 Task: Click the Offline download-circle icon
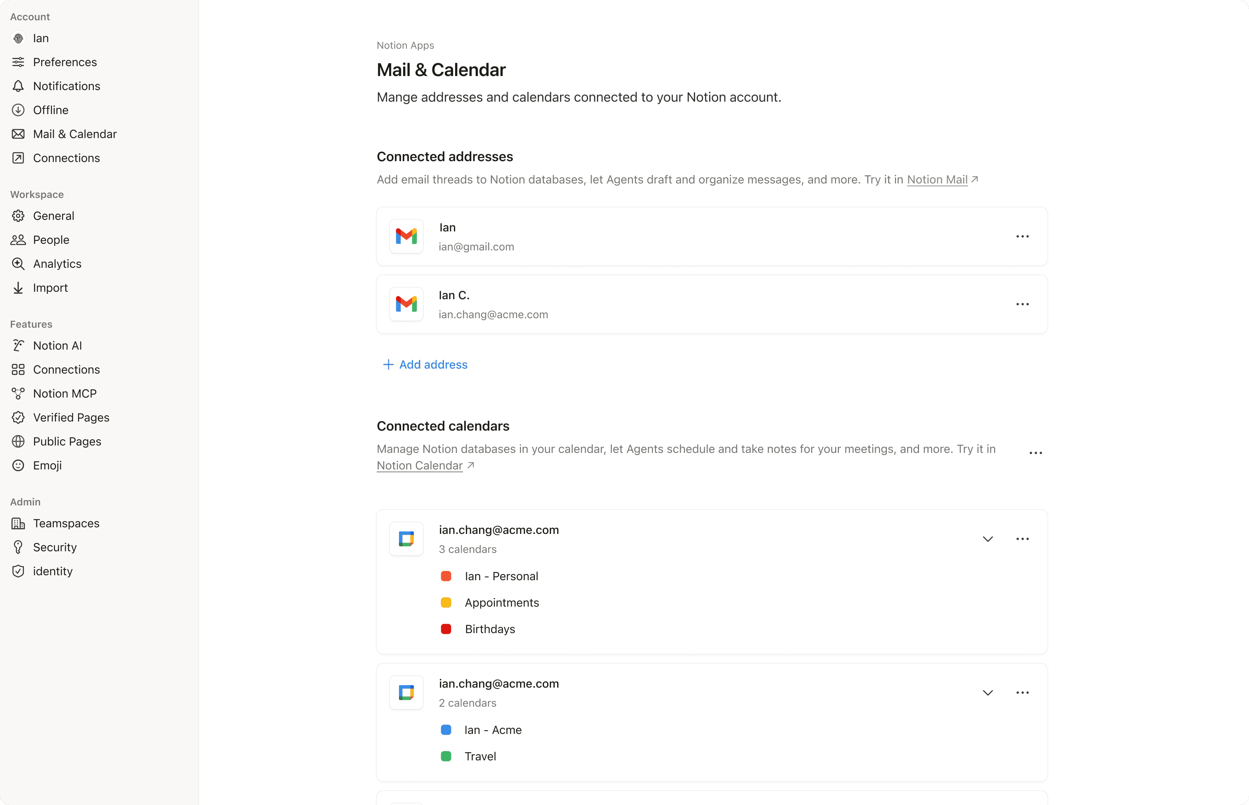tap(18, 110)
